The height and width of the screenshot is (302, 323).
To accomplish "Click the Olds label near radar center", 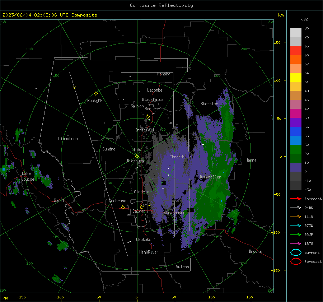I will tap(137, 150).
